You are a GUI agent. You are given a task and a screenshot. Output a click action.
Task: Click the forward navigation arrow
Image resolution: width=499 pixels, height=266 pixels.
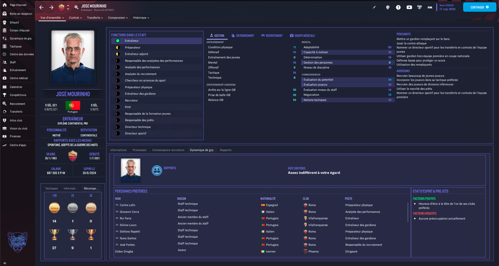tap(51, 7)
